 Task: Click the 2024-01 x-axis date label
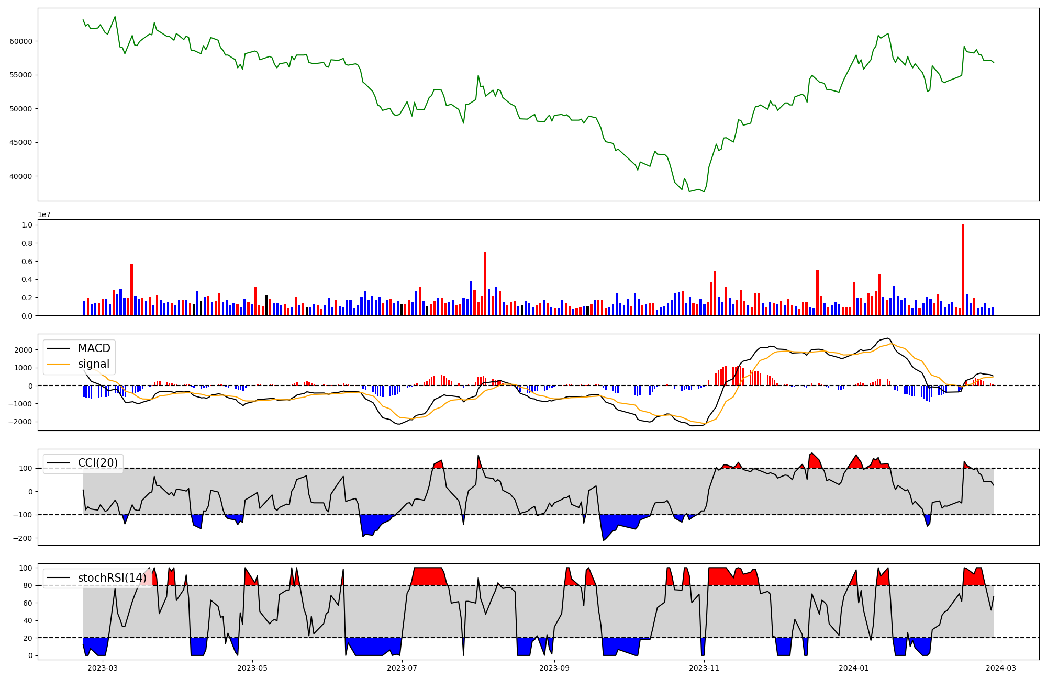click(x=854, y=668)
